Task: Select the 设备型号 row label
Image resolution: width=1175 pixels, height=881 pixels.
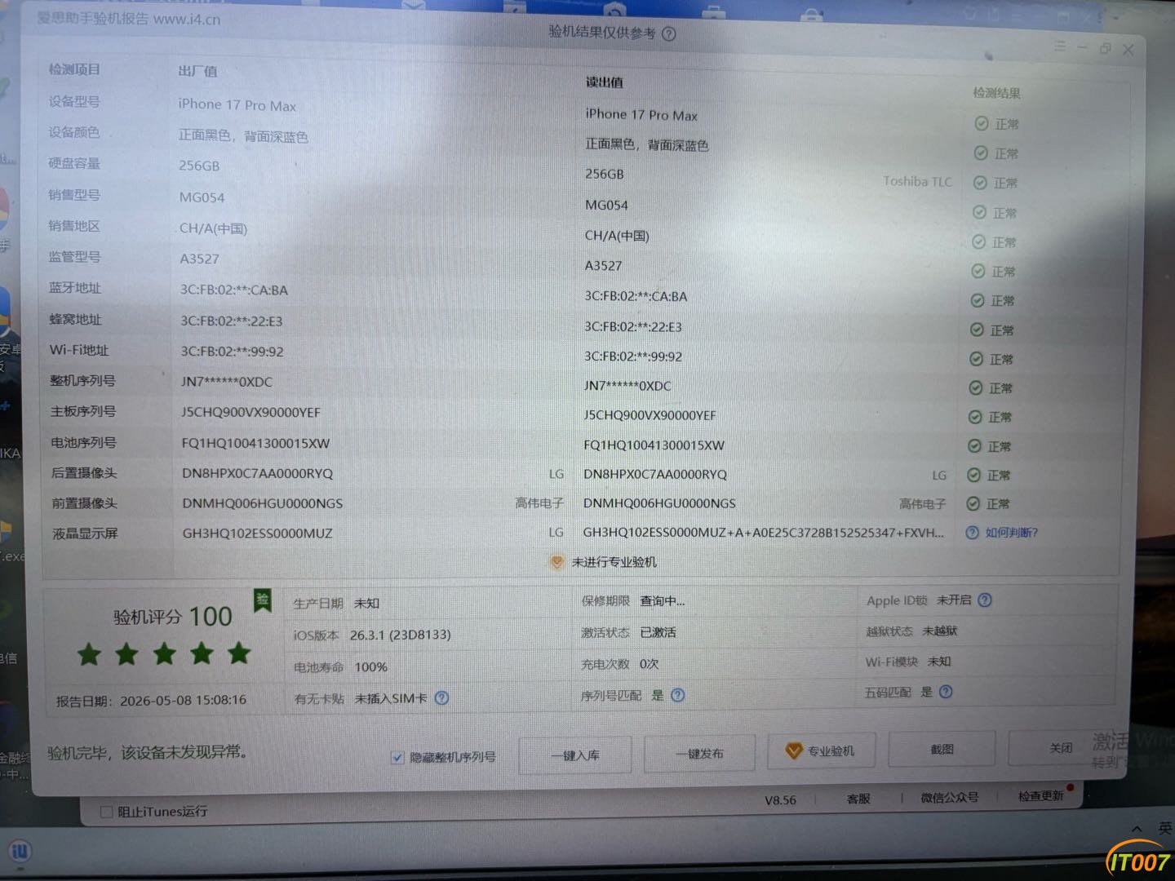Action: coord(74,101)
